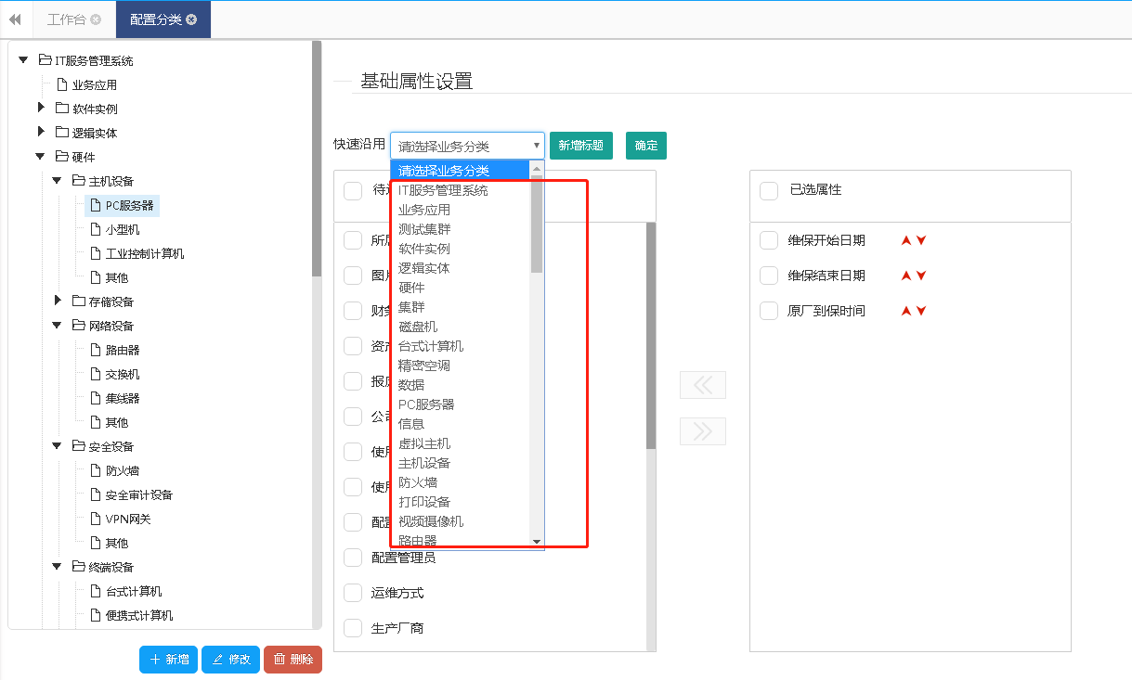Click red down arrow beside 维保结束日期
Image resolution: width=1132 pixels, height=680 pixels.
[x=921, y=276]
